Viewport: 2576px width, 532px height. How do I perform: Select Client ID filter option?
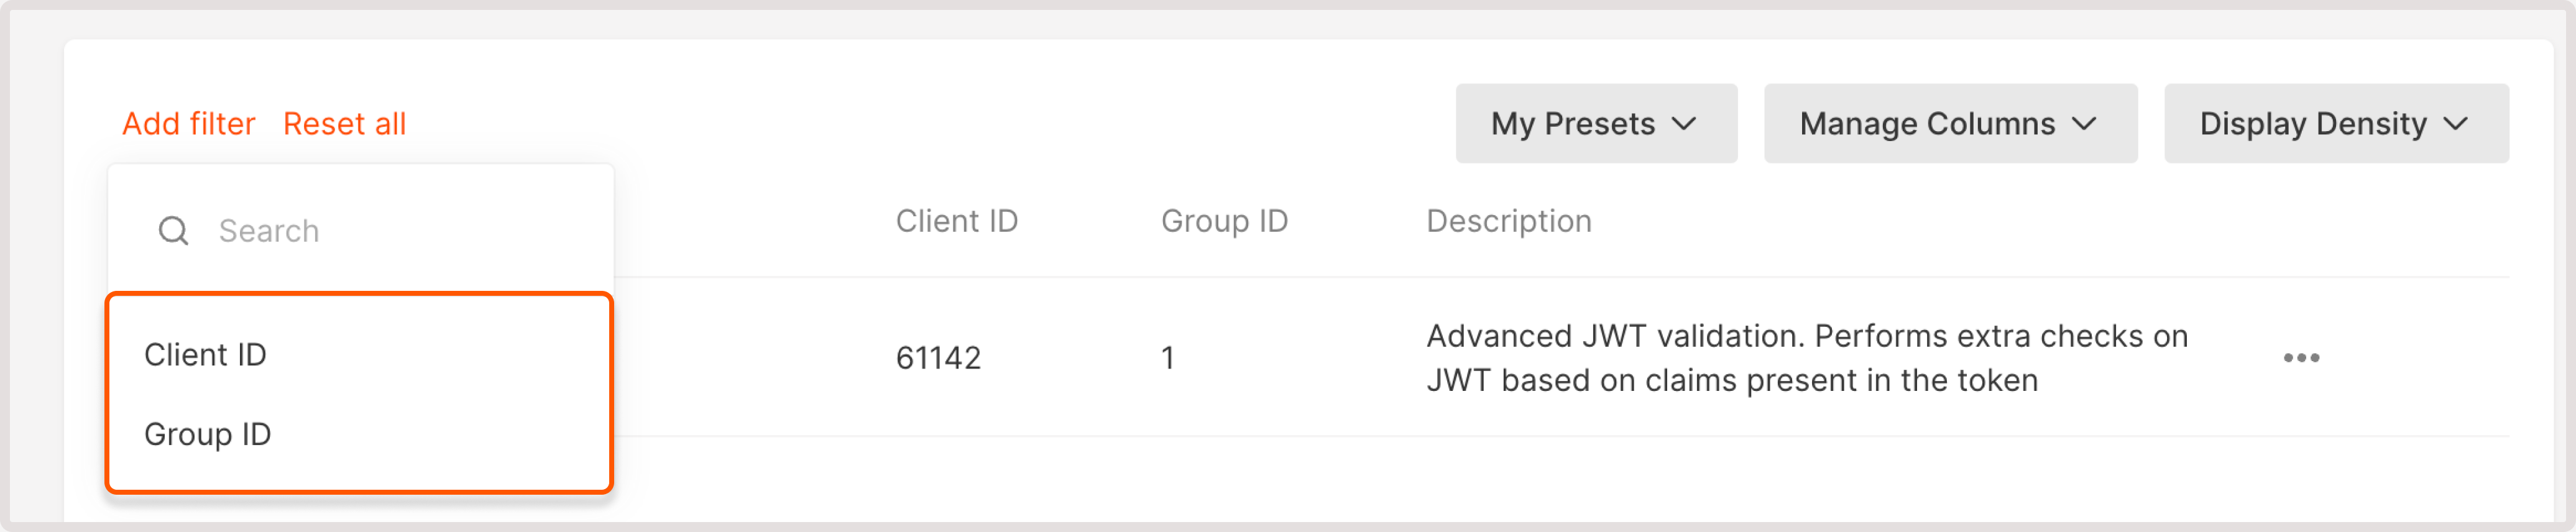click(205, 355)
